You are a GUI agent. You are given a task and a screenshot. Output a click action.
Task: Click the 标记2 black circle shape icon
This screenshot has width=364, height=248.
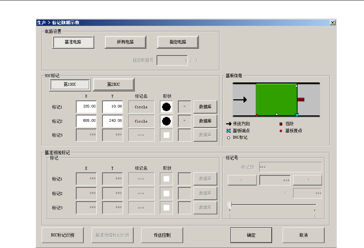(x=166, y=121)
